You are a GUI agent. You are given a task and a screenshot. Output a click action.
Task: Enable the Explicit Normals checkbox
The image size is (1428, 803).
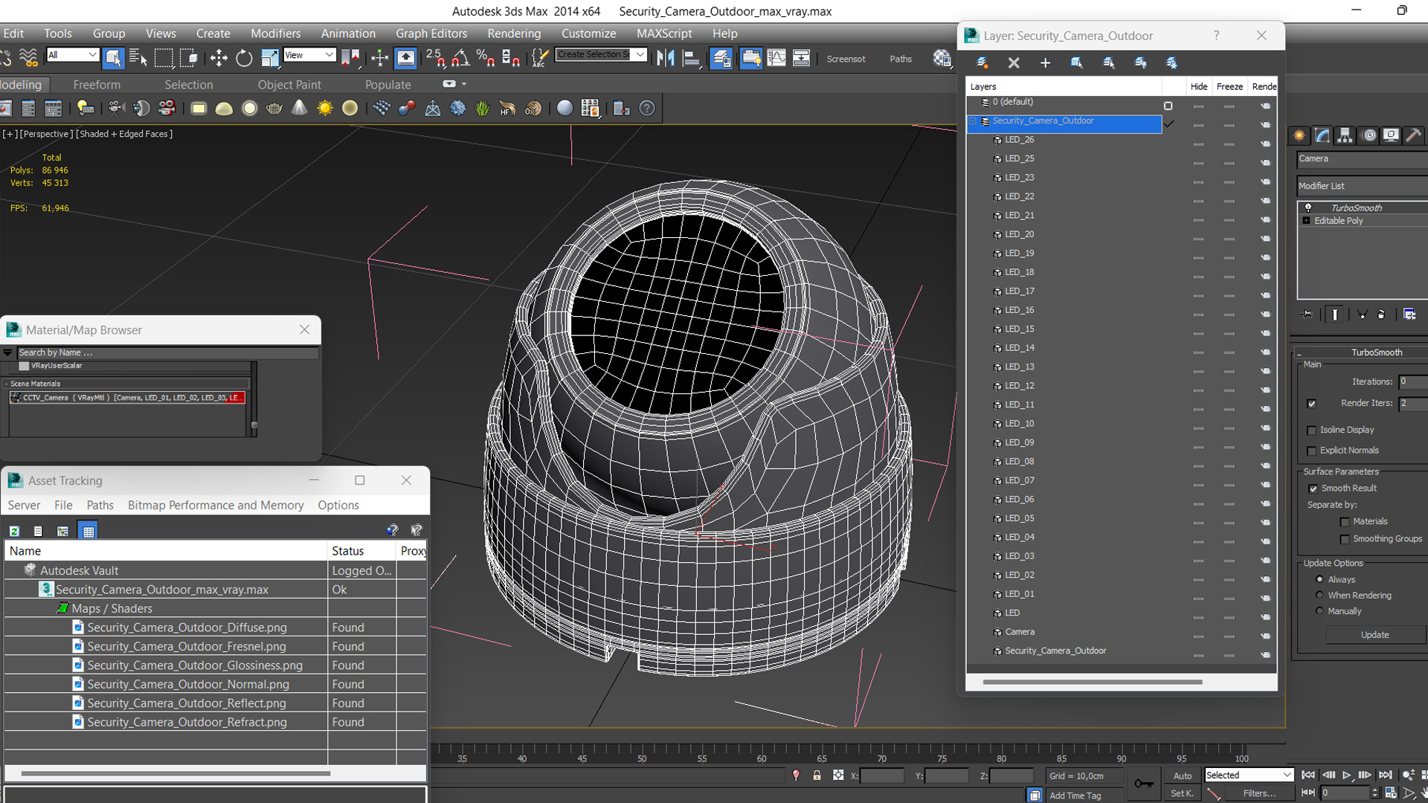[x=1312, y=451]
